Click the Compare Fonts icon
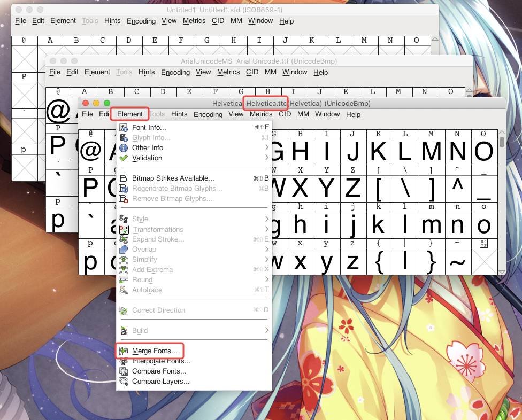522x420 pixels. pyautogui.click(x=124, y=371)
